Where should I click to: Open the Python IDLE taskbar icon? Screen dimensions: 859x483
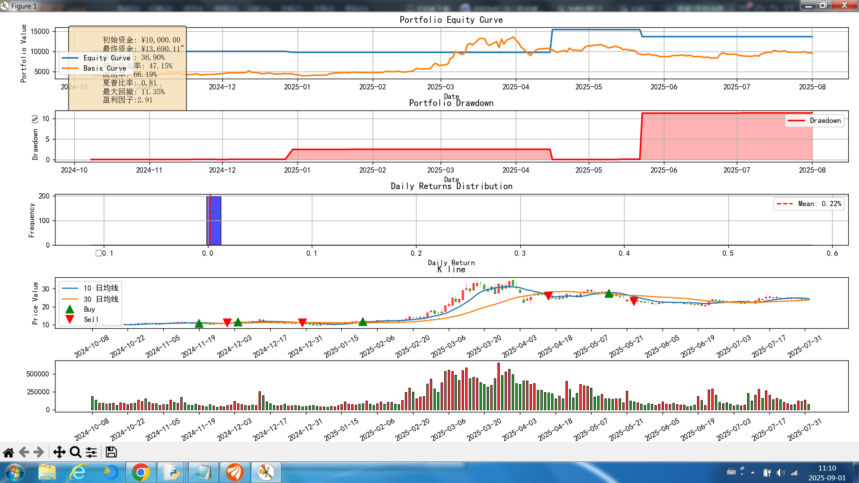pos(171,472)
